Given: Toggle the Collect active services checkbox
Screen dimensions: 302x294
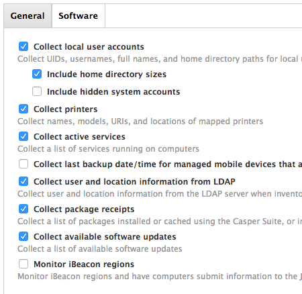Looking at the screenshot, I should (x=23, y=136).
